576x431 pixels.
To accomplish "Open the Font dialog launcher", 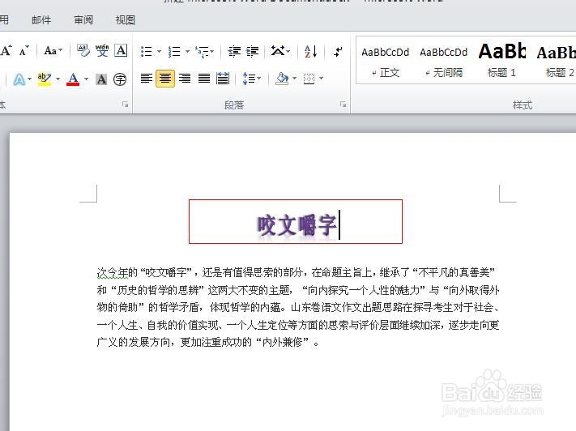I will (126, 105).
